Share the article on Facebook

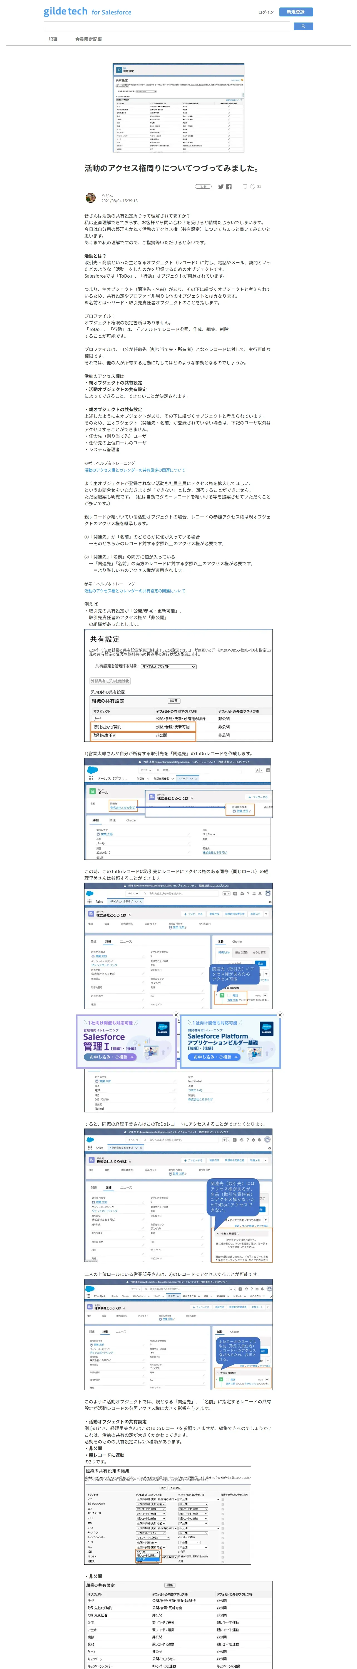tap(229, 187)
